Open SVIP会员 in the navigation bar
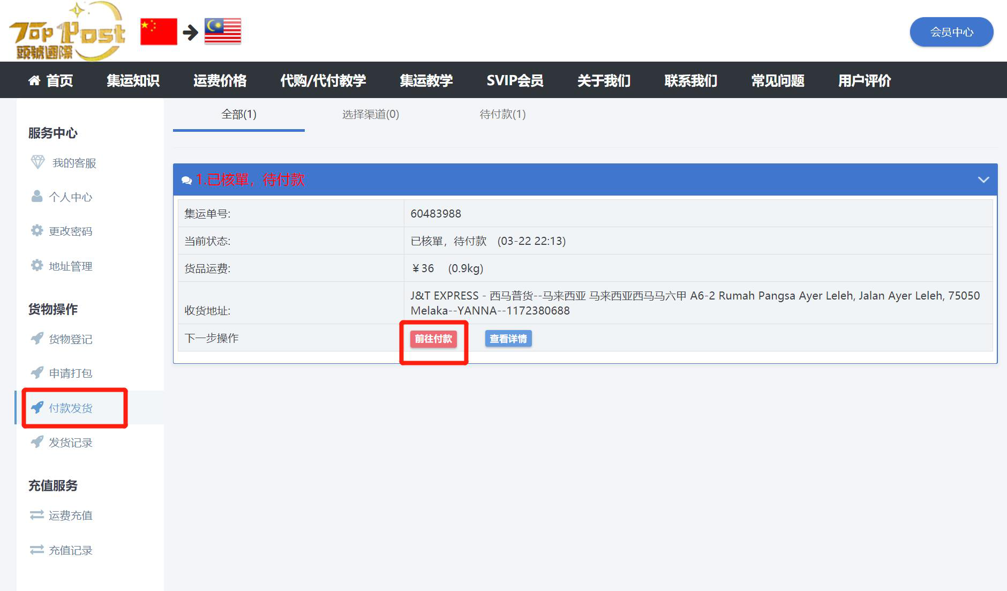1007x591 pixels. coord(515,80)
